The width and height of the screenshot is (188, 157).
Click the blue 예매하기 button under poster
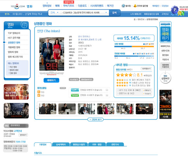[51, 80]
